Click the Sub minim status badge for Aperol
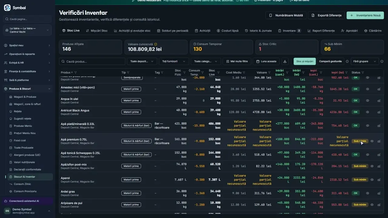 point(360,180)
